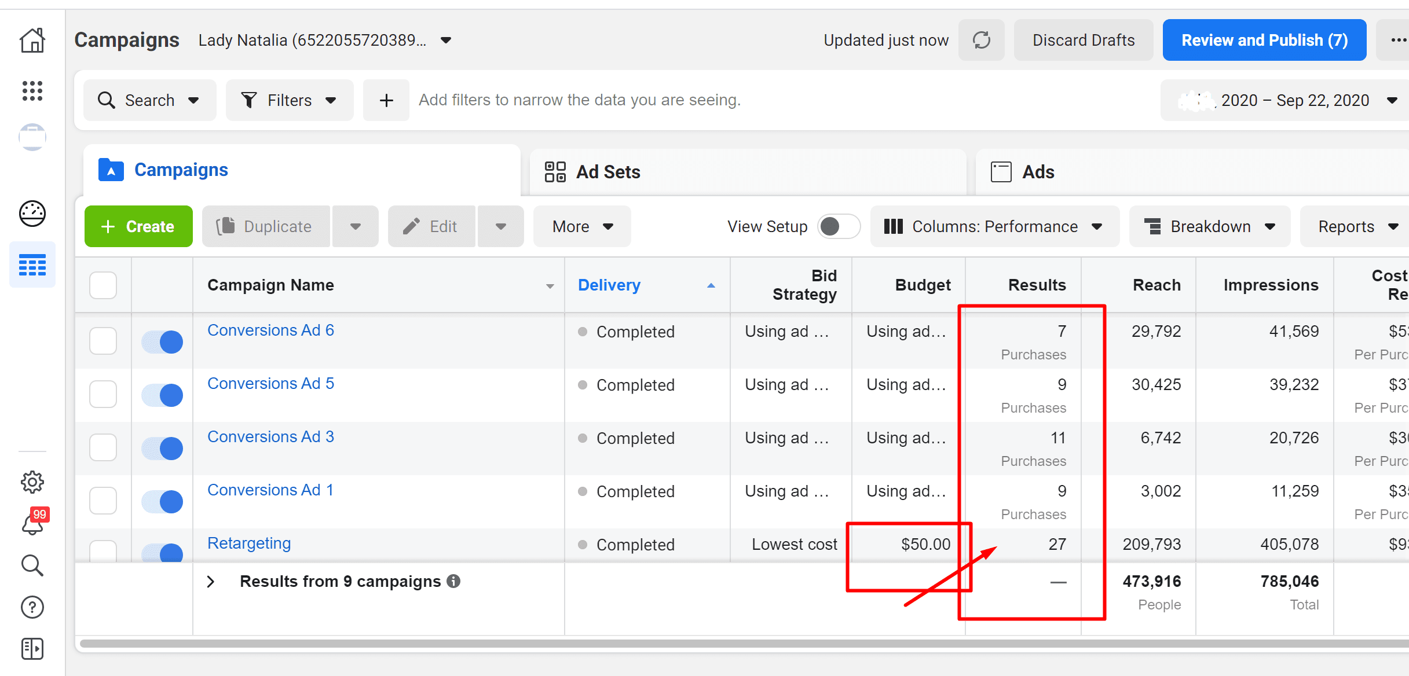Image resolution: width=1409 pixels, height=676 pixels.
Task: Toggle the View Setup switch
Action: [839, 226]
